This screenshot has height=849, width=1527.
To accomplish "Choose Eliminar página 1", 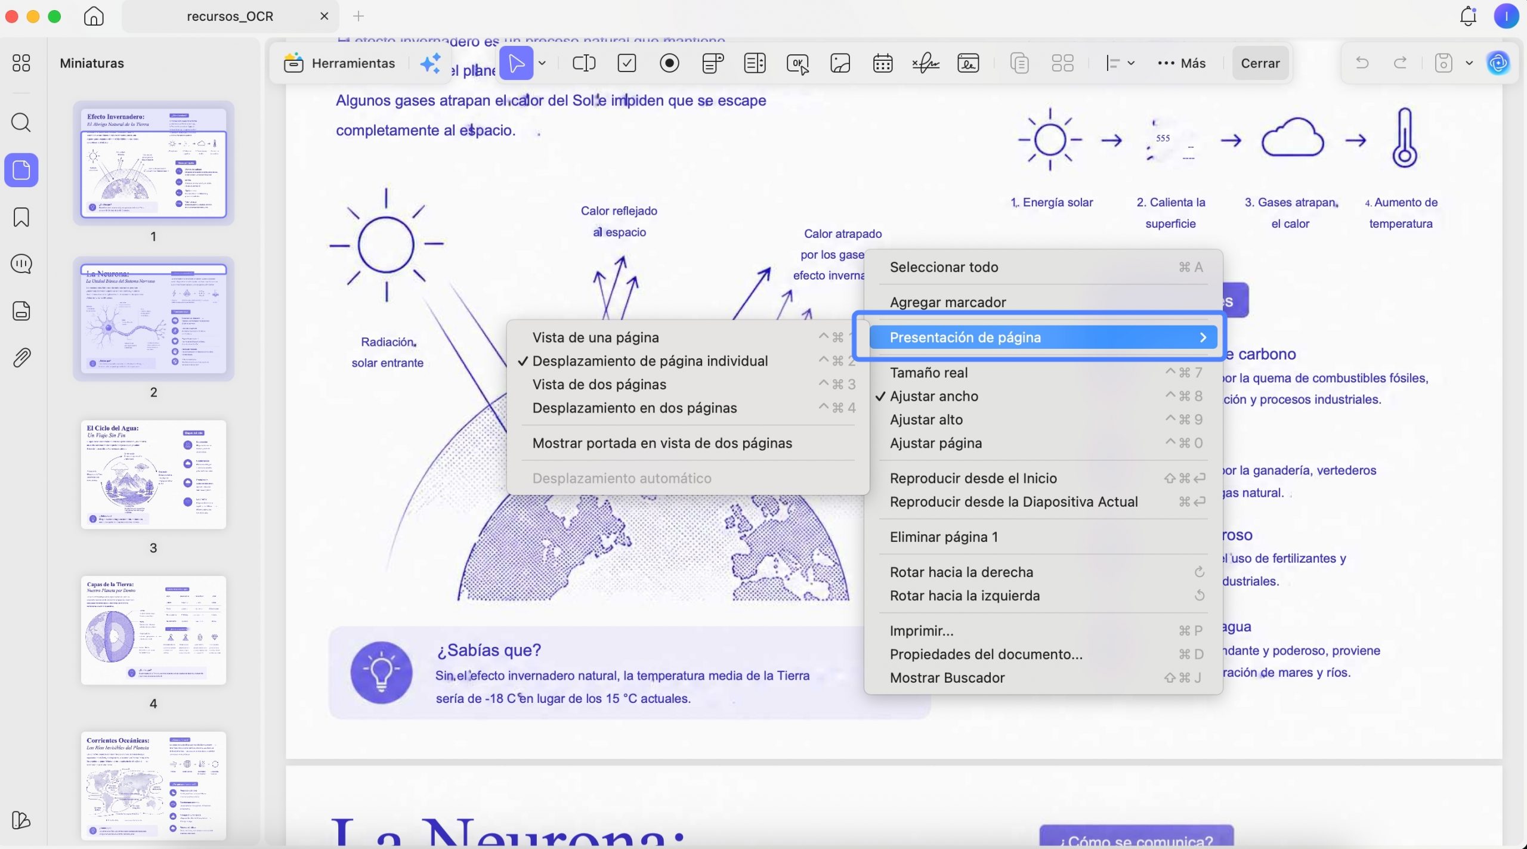I will click(1043, 537).
